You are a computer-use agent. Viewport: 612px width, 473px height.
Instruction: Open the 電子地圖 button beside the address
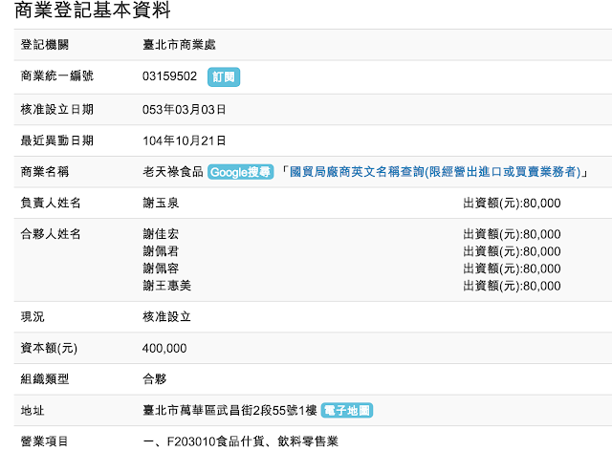click(346, 410)
